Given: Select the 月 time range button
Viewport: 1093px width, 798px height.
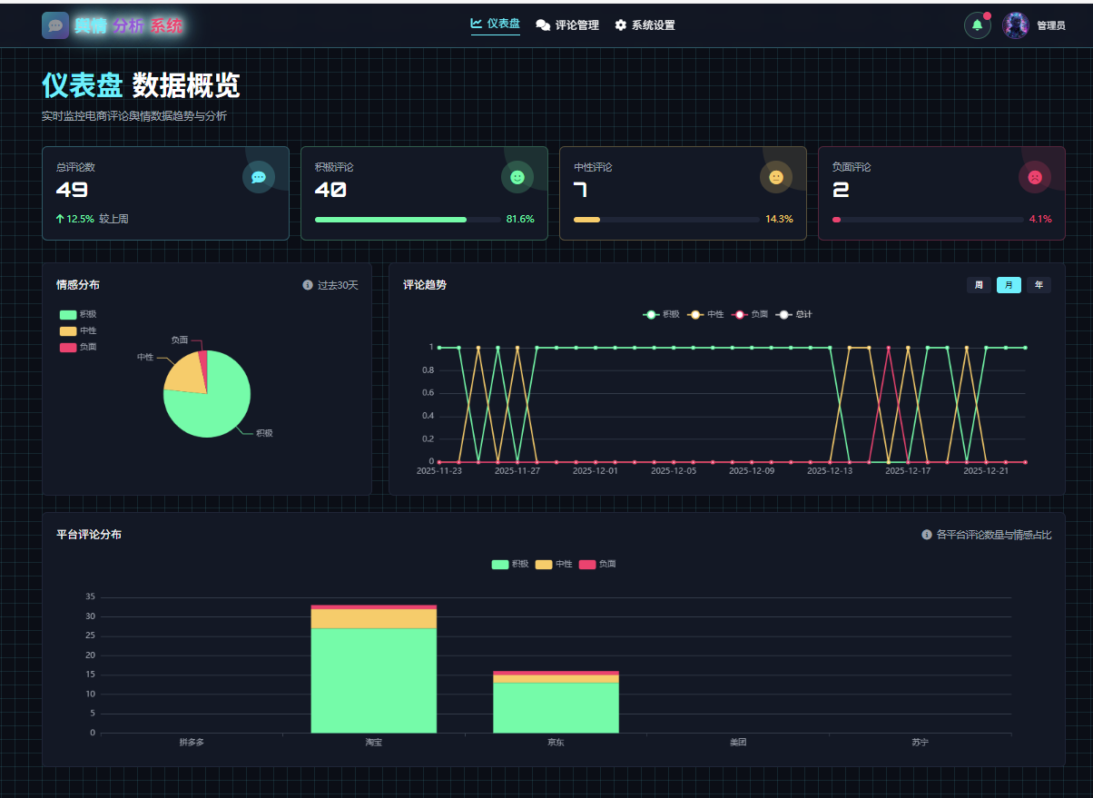Looking at the screenshot, I should point(1009,285).
